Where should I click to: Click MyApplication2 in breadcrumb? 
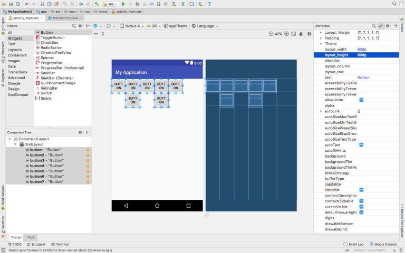(17, 12)
